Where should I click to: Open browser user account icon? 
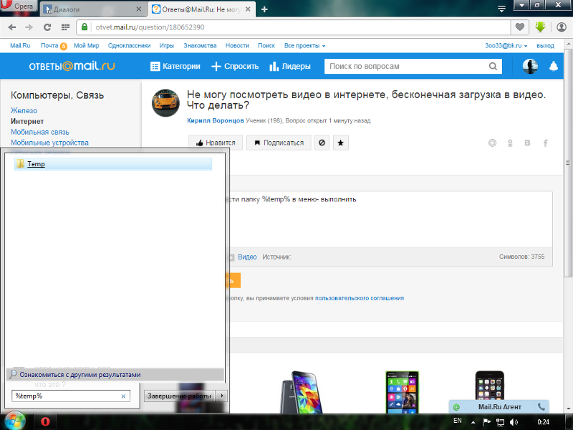tap(562, 27)
